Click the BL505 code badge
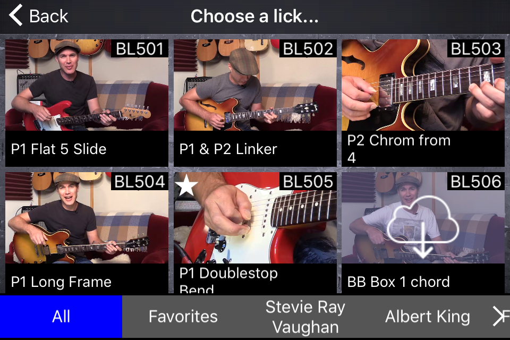The width and height of the screenshot is (510, 340). coord(308,182)
